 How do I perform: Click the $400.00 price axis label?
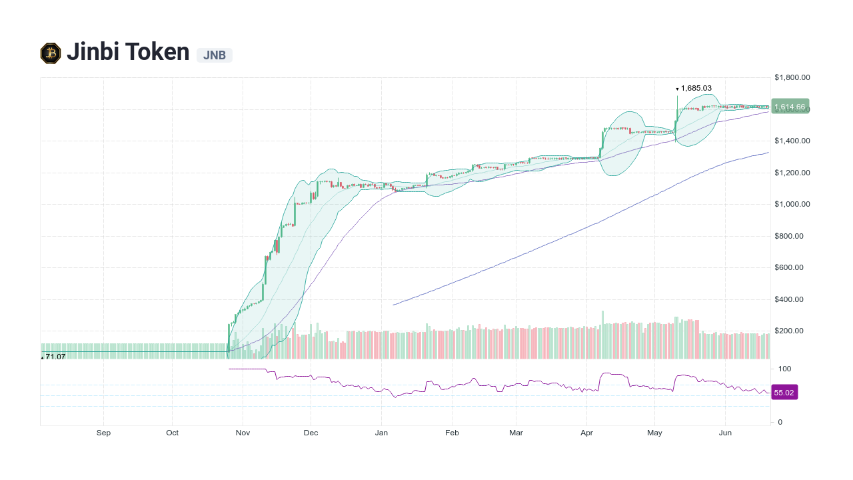(789, 299)
